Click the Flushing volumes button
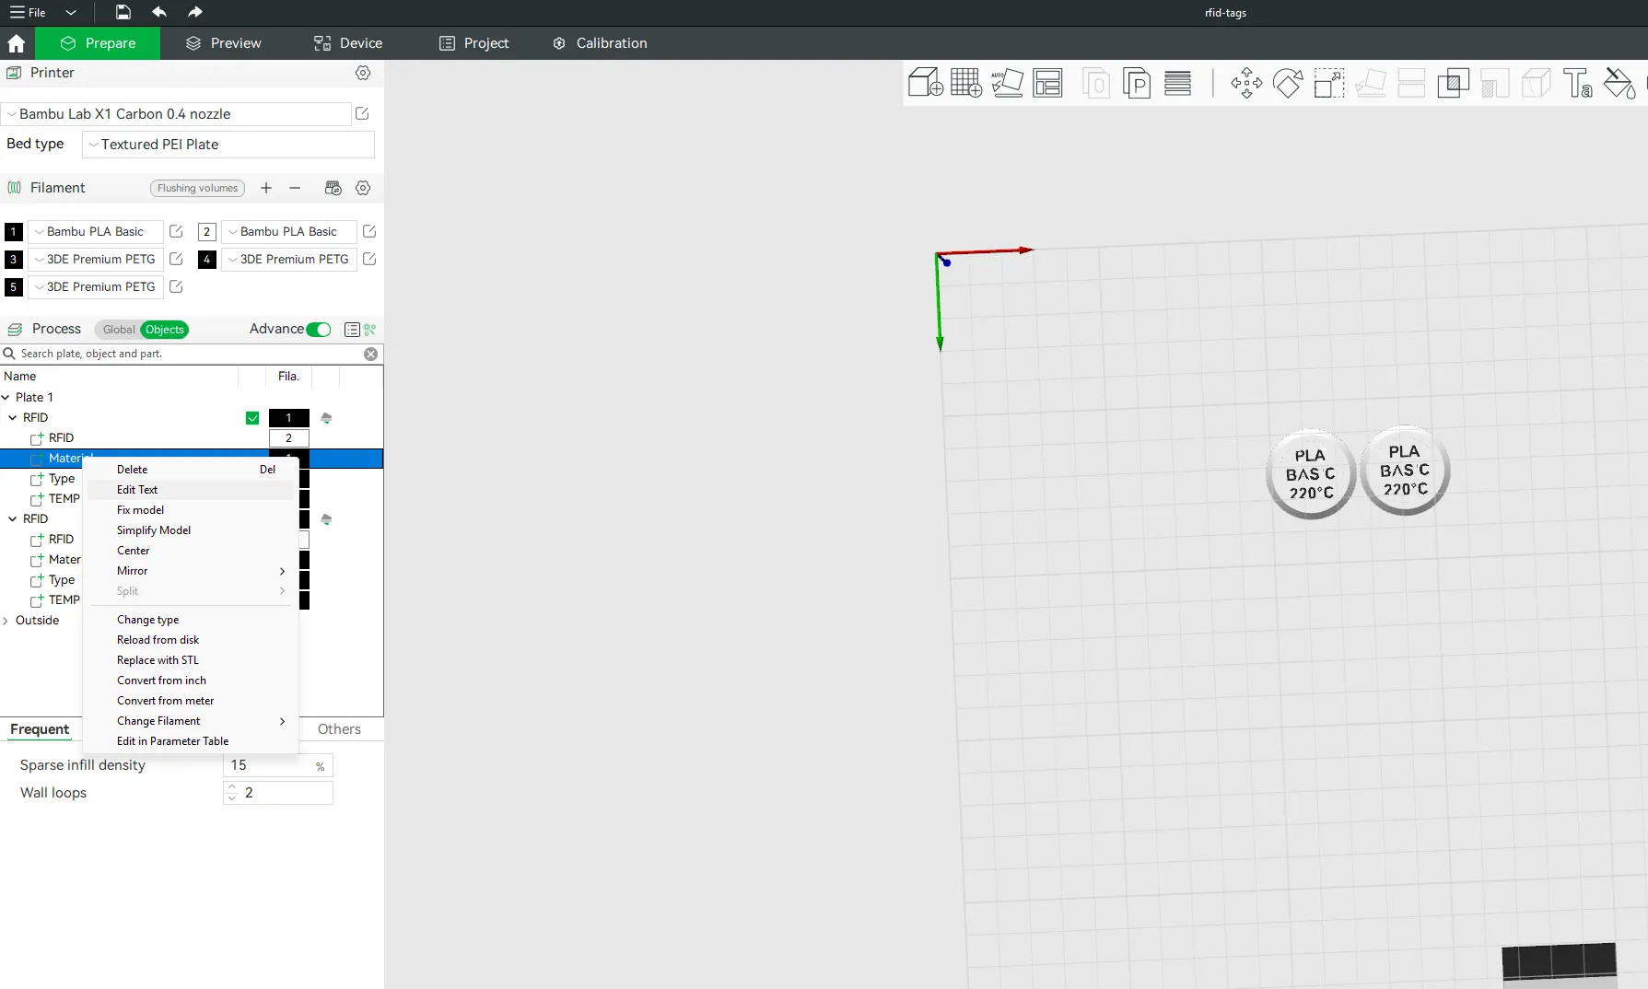Image resolution: width=1648 pixels, height=989 pixels. coord(197,188)
